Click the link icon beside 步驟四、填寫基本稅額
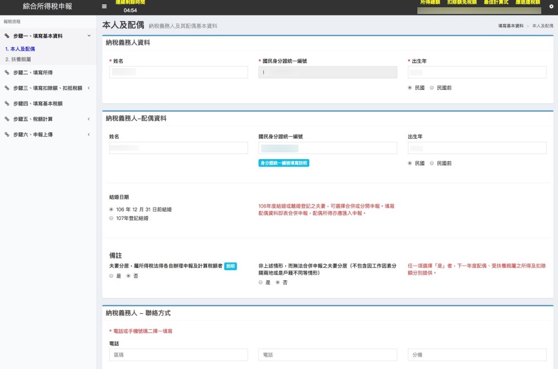The width and height of the screenshot is (558, 369). (x=7, y=104)
